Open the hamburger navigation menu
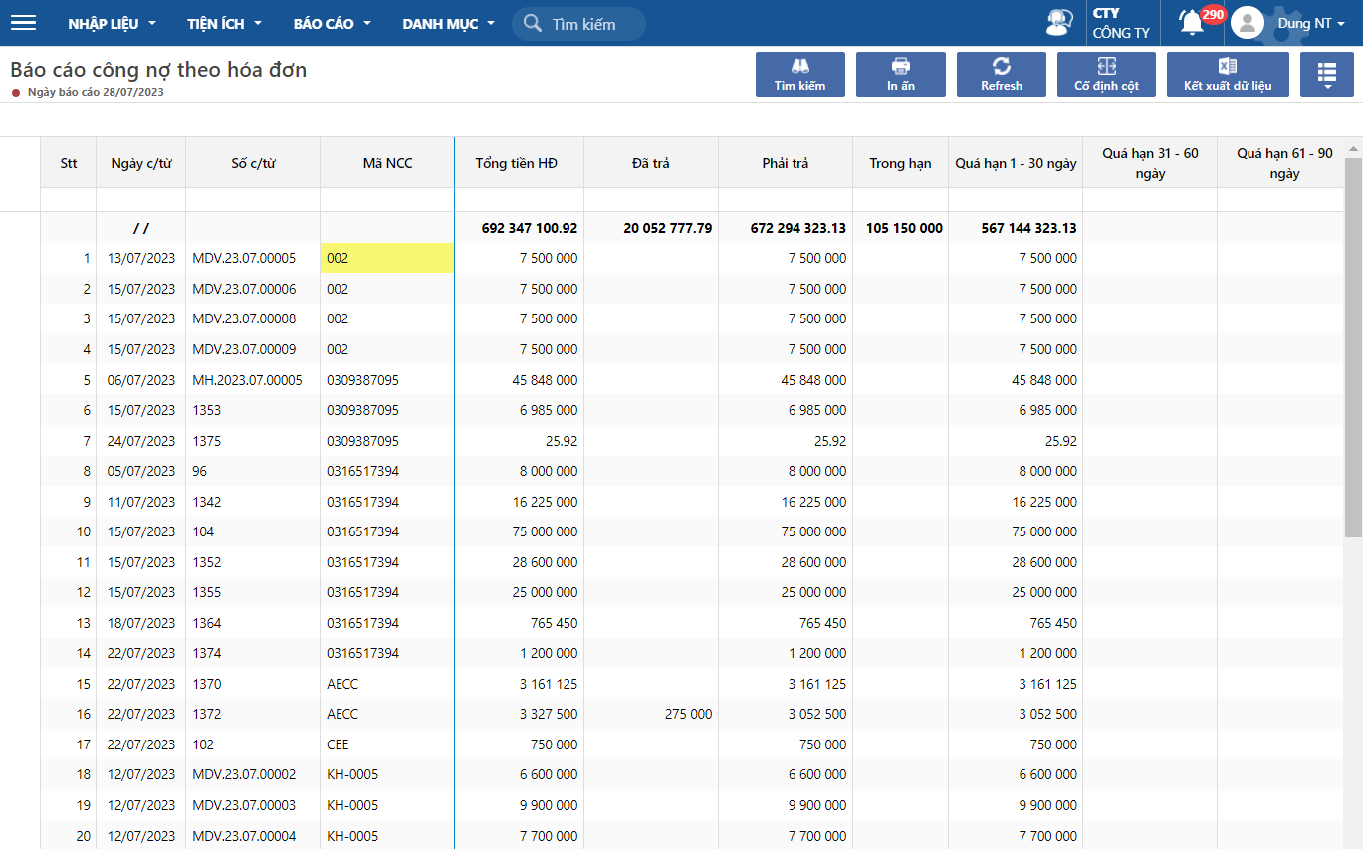This screenshot has width=1363, height=849. click(23, 23)
